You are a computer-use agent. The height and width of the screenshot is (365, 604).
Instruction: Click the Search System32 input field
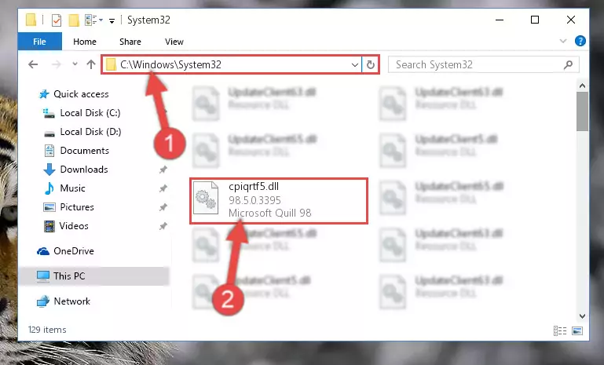click(478, 64)
